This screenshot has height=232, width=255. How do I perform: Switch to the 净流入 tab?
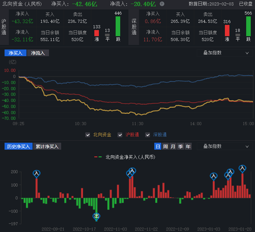coord(38,53)
